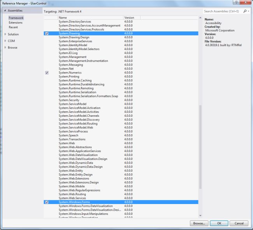Open the help question mark button
The image size is (253, 230).
(x=236, y=2)
